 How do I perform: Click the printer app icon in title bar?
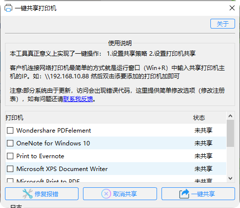pyautogui.click(x=8, y=8)
